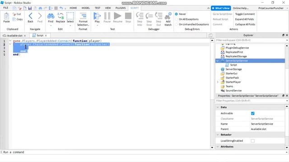Viewport: 289px width, 162px height.
Task: Click the Step Into debugger icon
Action: coord(140,16)
